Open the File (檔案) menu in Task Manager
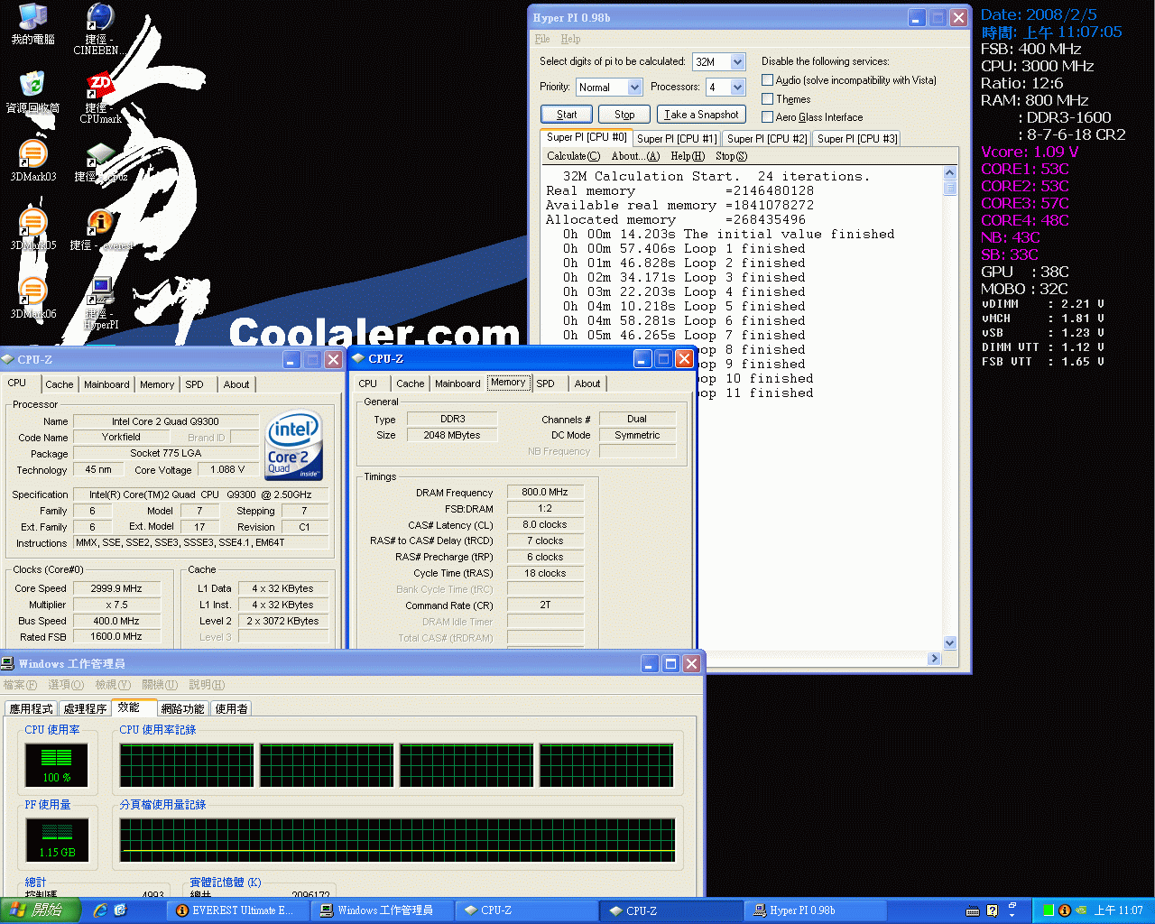This screenshot has width=1155, height=924. pyautogui.click(x=21, y=685)
